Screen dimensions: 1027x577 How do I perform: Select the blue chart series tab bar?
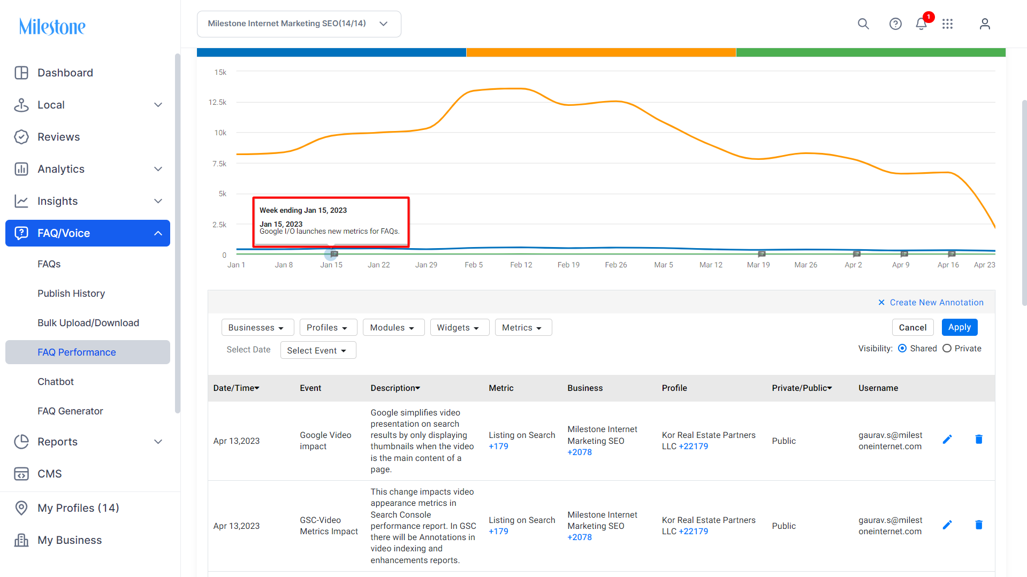click(x=331, y=52)
